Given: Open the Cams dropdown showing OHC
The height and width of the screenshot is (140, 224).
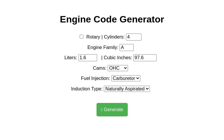Looking at the screenshot, I should click(118, 68).
